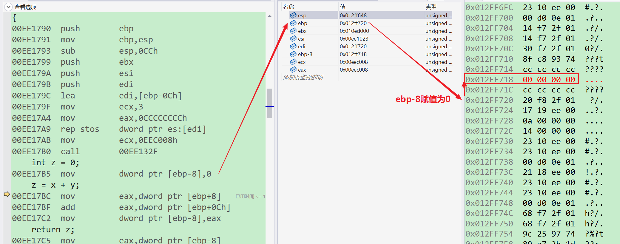Image resolution: width=620 pixels, height=244 pixels.
Task: Click memory address 0x012FF72C
Action: coord(489,131)
